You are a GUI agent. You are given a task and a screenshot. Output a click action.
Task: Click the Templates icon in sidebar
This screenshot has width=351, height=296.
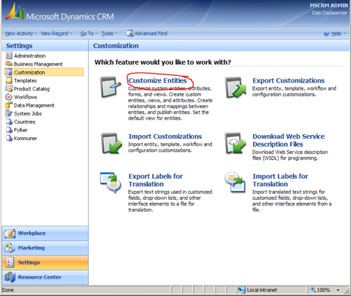point(9,80)
